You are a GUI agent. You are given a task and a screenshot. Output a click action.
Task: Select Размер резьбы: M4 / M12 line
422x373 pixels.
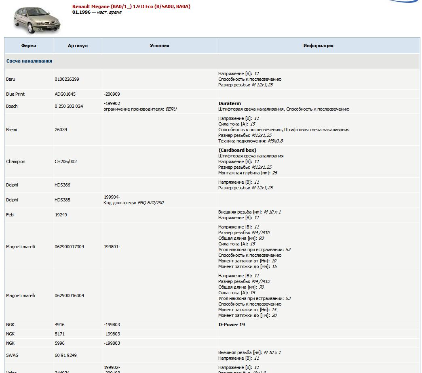coord(244,281)
